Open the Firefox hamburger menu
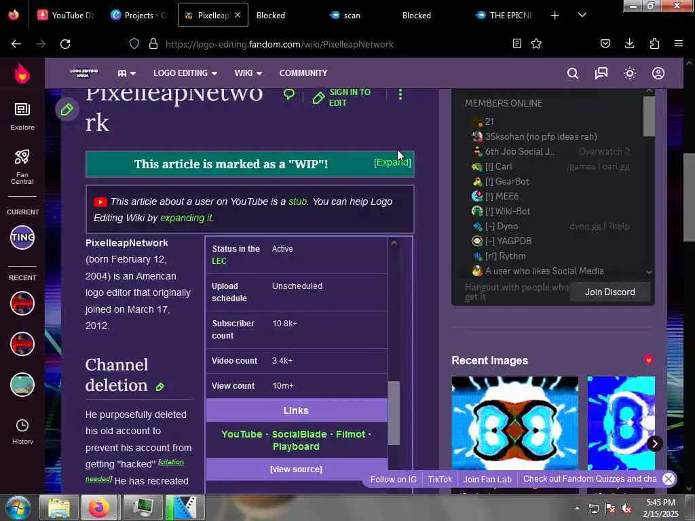Image resolution: width=695 pixels, height=521 pixels. click(x=678, y=43)
